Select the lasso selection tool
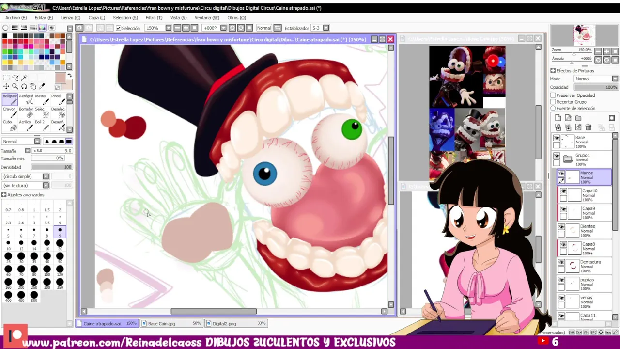620x349 pixels. (15, 78)
